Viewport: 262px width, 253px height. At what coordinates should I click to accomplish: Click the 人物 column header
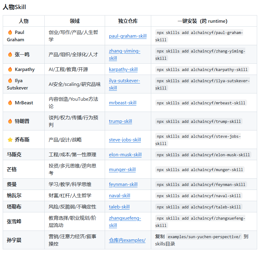click(x=24, y=21)
